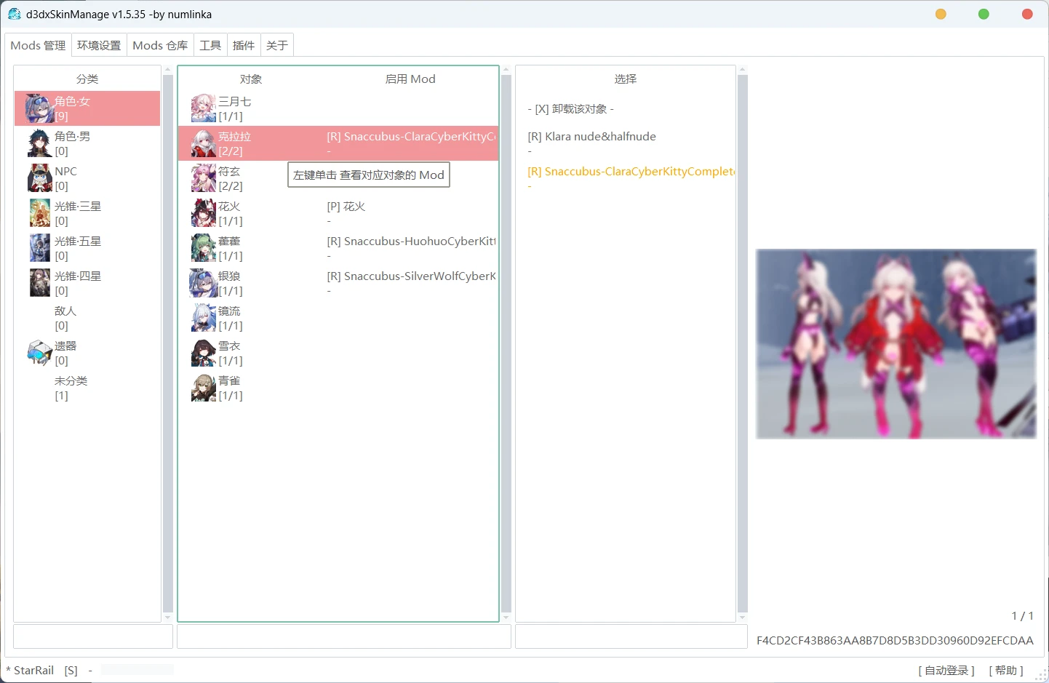Open the 关于 tab
The height and width of the screenshot is (683, 1049).
[x=277, y=45]
